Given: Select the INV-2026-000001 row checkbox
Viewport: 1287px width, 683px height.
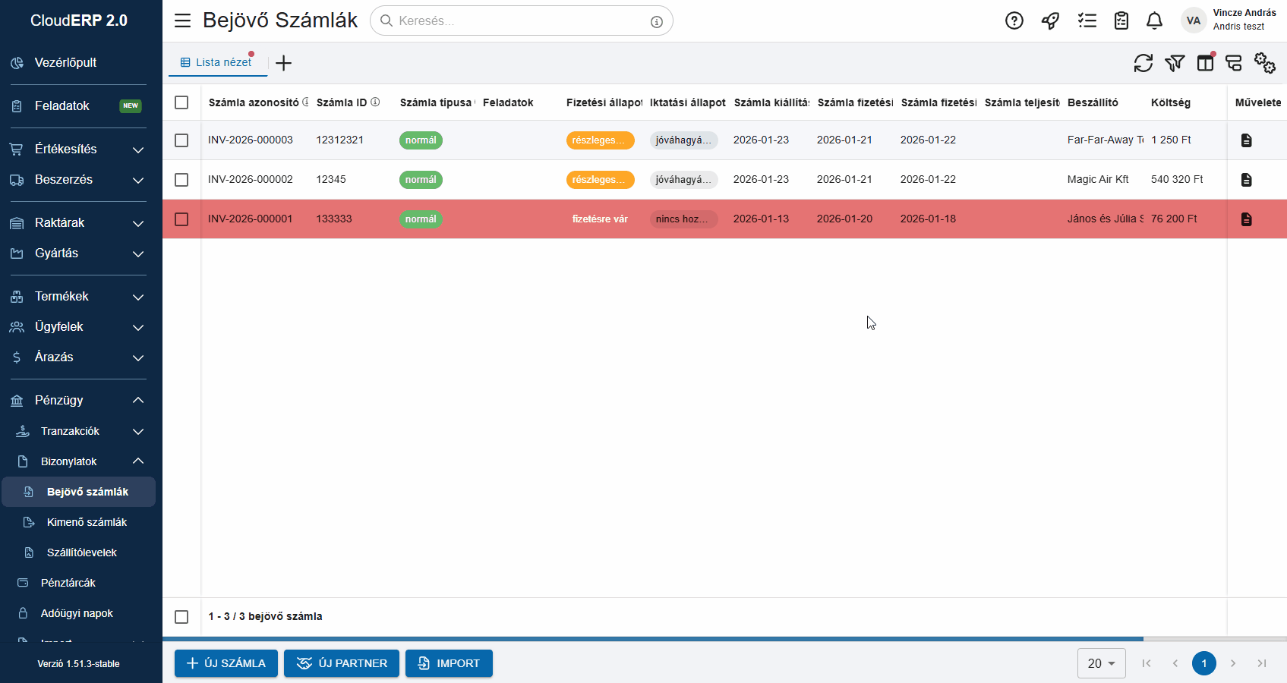Looking at the screenshot, I should click(181, 219).
